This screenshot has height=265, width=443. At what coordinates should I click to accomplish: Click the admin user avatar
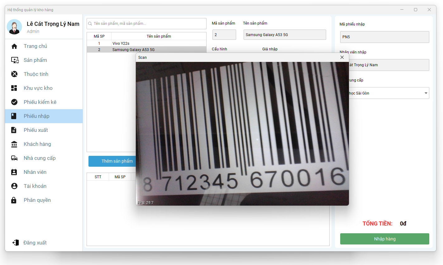point(14,27)
